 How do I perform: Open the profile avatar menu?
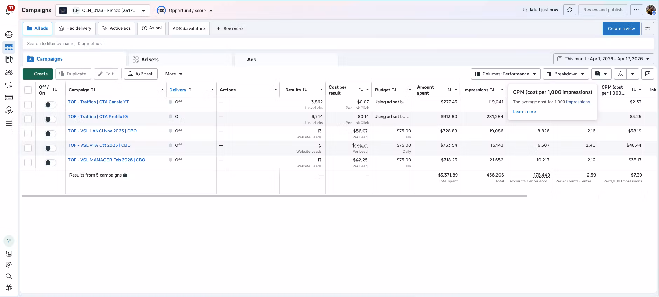click(x=651, y=10)
